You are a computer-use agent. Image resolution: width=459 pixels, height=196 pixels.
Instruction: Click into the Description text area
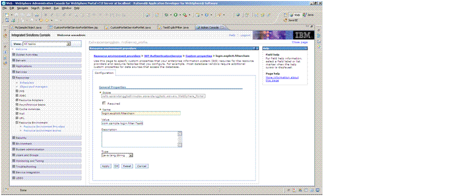point(140,139)
